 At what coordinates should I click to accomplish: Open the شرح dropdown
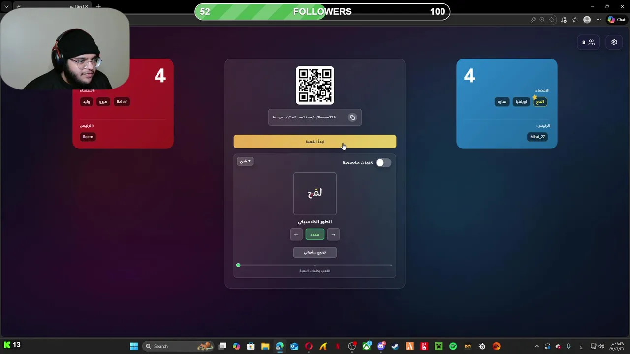tap(245, 161)
